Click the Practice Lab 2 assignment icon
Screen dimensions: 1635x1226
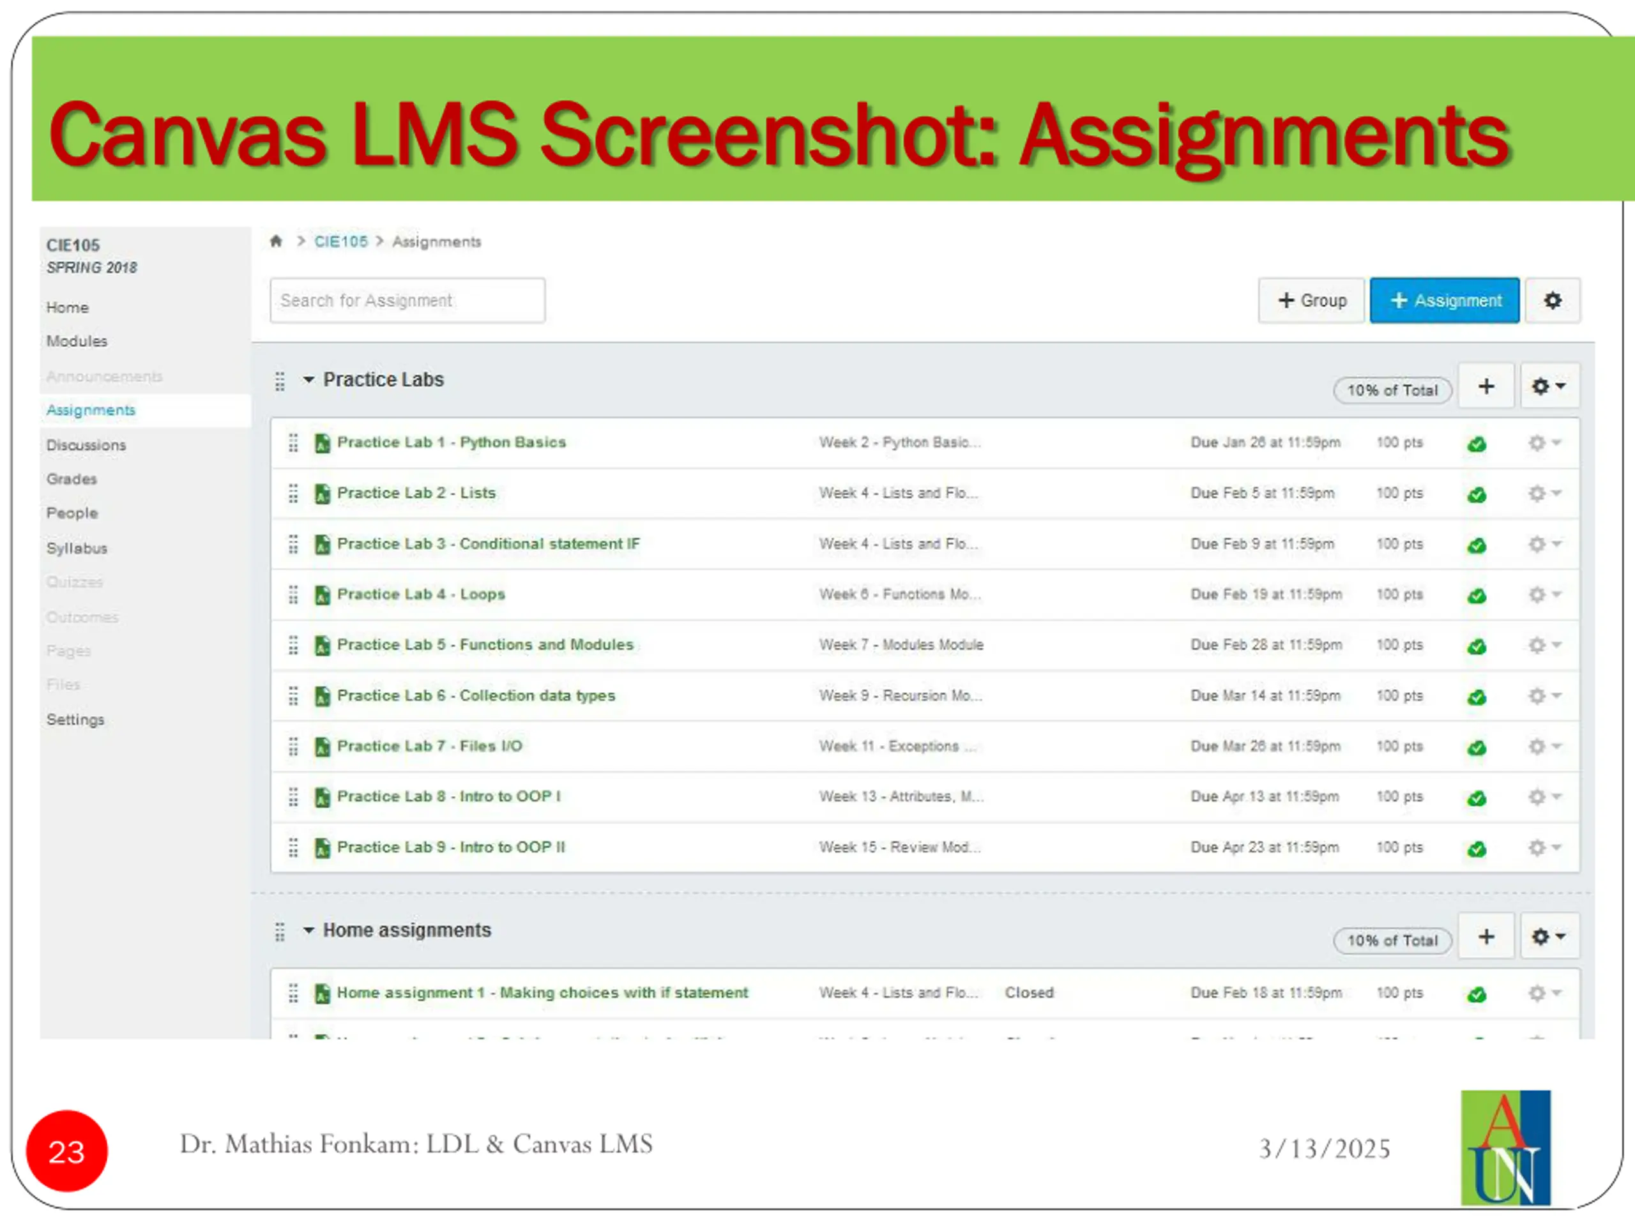pyautogui.click(x=323, y=494)
